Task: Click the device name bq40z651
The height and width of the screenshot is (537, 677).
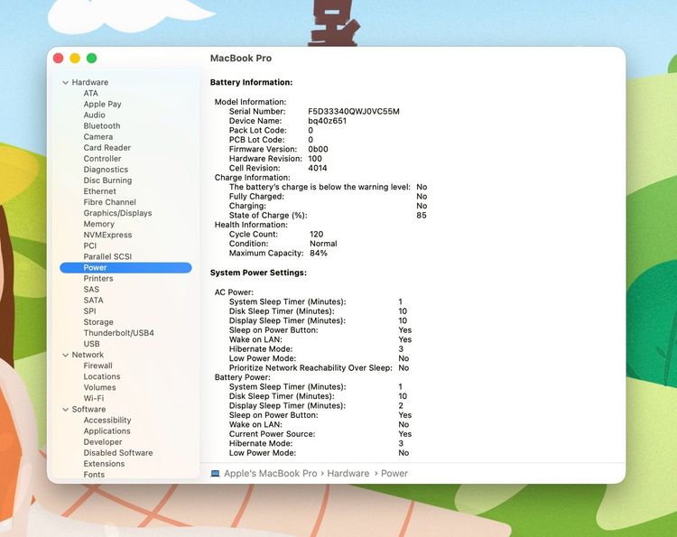Action: [328, 121]
